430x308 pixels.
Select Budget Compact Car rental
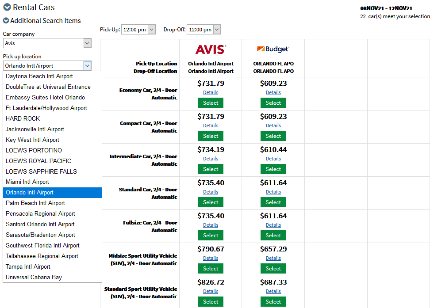pyautogui.click(x=273, y=136)
